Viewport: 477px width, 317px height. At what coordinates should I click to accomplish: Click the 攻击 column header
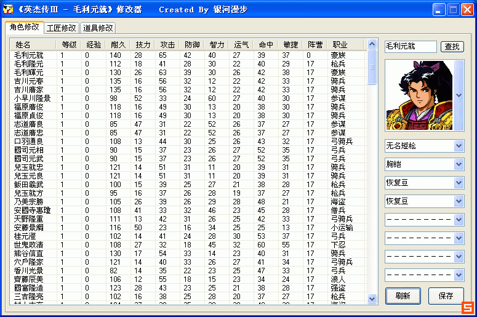click(167, 45)
